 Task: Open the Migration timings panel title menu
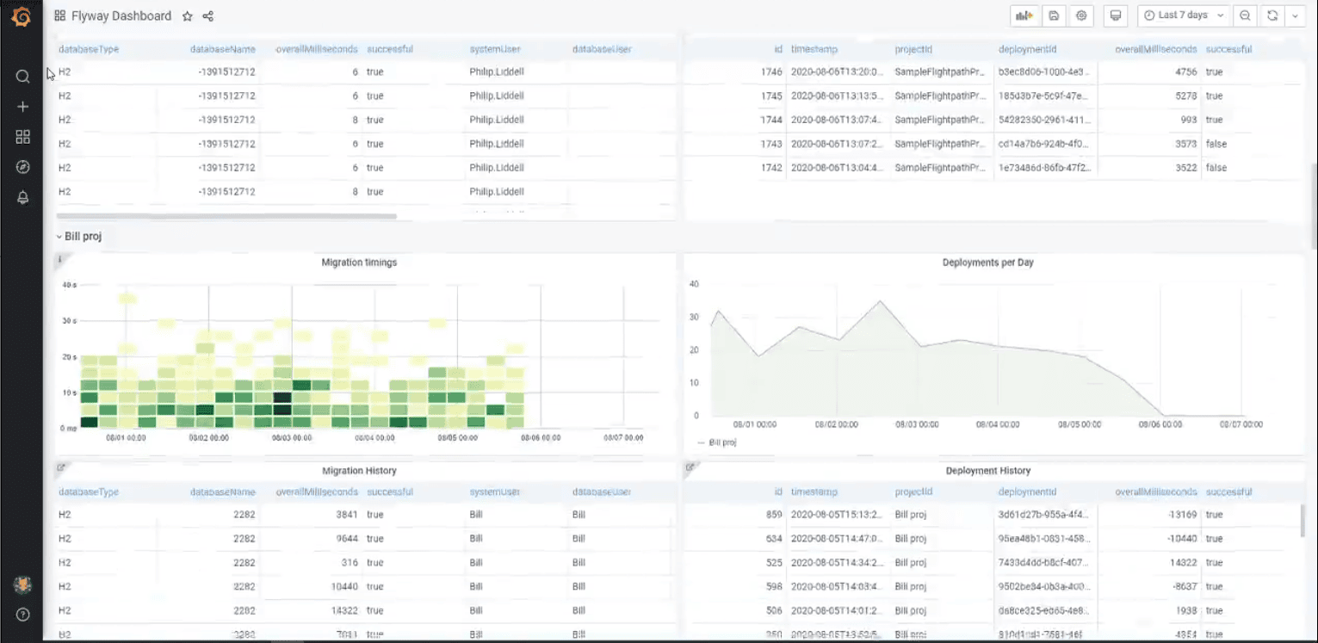coord(359,263)
